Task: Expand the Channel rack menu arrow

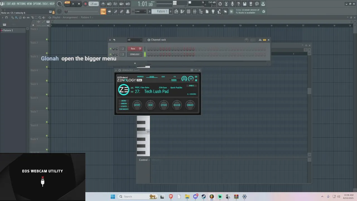Action: pos(110,40)
